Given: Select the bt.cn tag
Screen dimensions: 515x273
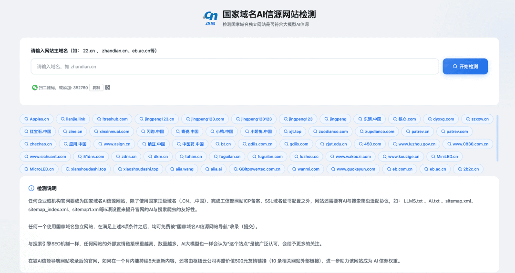Looking at the screenshot, I should point(223,144).
